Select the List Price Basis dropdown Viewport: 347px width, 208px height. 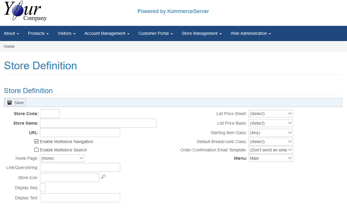pos(271,123)
